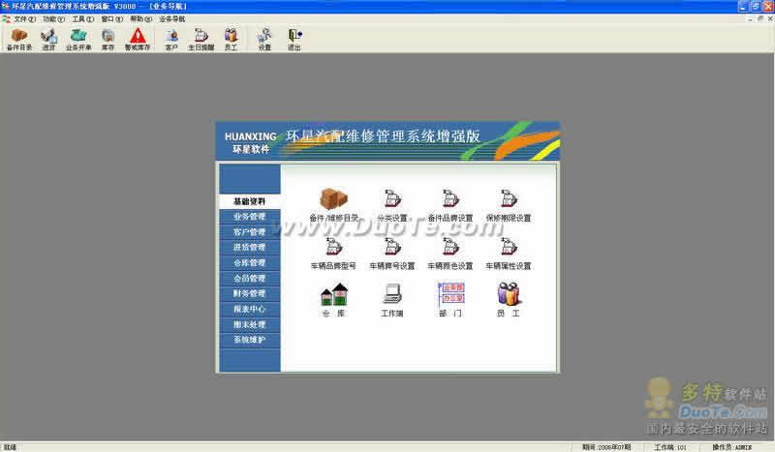The image size is (775, 452).
Task: Open 生日提醒 in the toolbar
Action: point(201,40)
